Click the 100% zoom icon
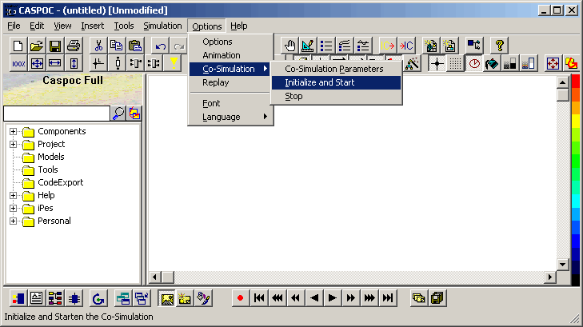583x327 pixels. click(18, 63)
